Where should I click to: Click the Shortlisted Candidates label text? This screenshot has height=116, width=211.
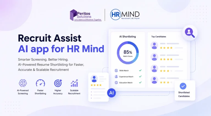click(x=184, y=94)
